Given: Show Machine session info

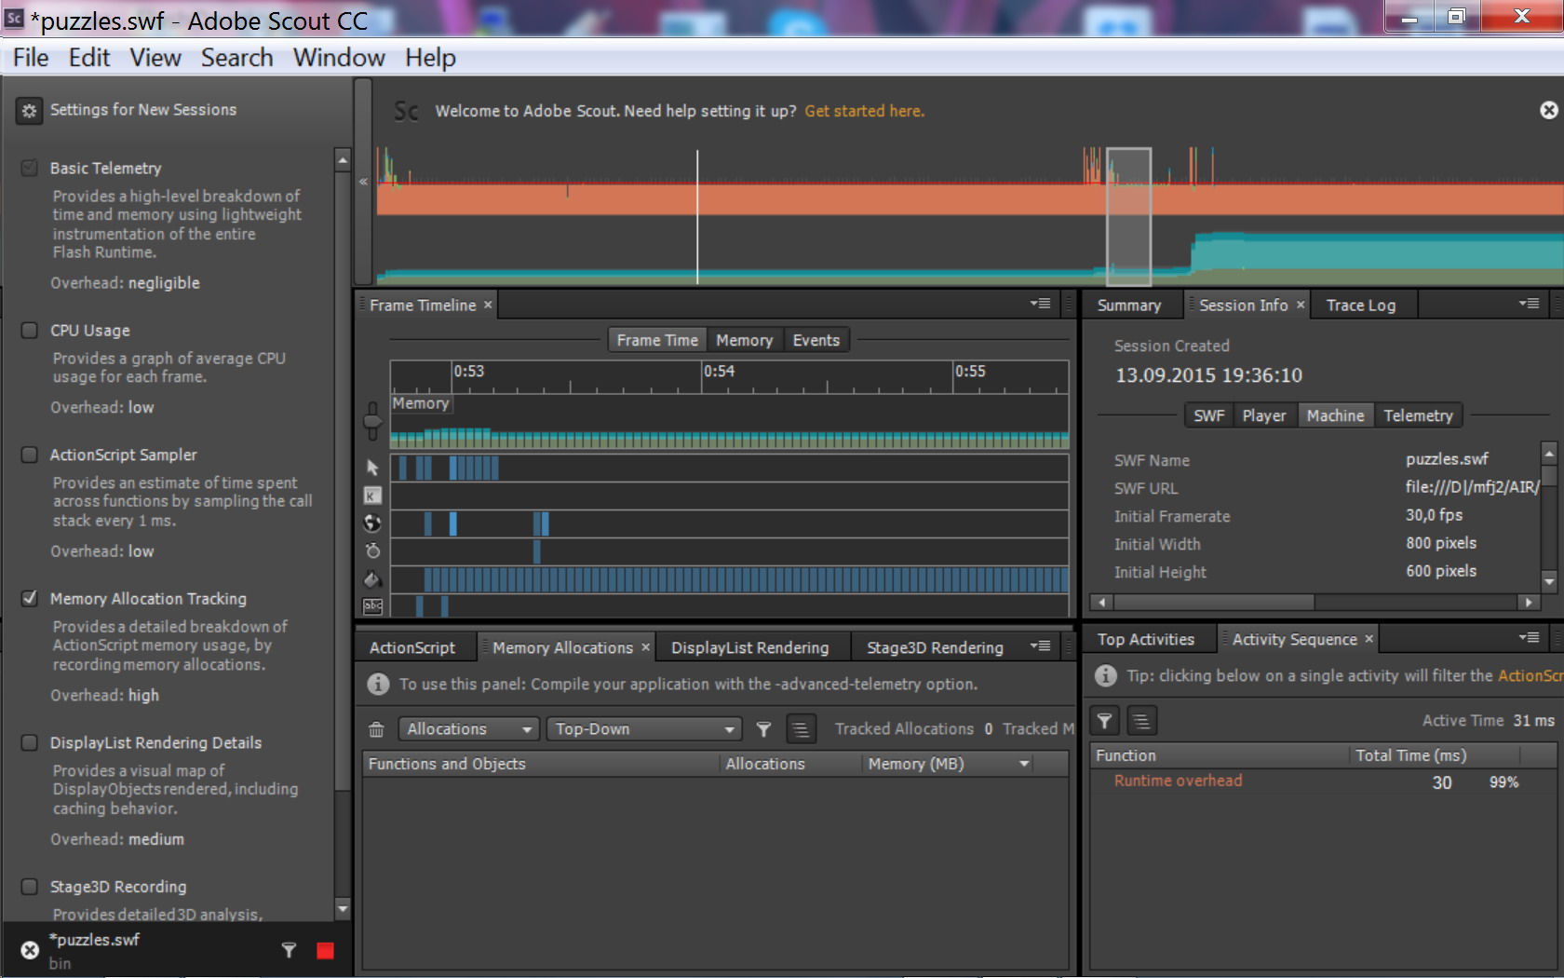Looking at the screenshot, I should 1335,416.
